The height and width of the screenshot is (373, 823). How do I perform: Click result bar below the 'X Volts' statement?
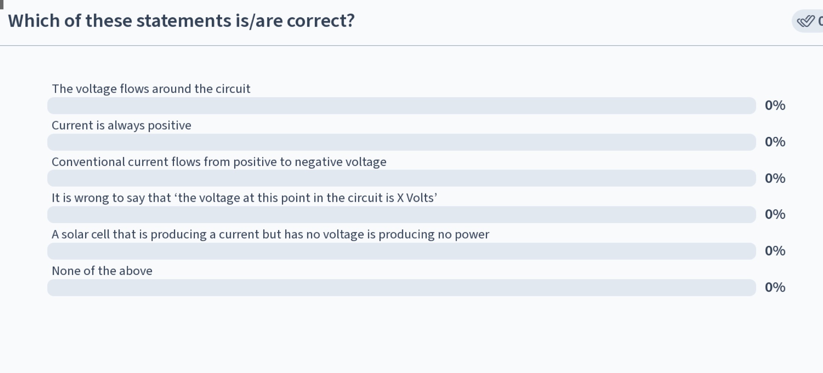[401, 214]
